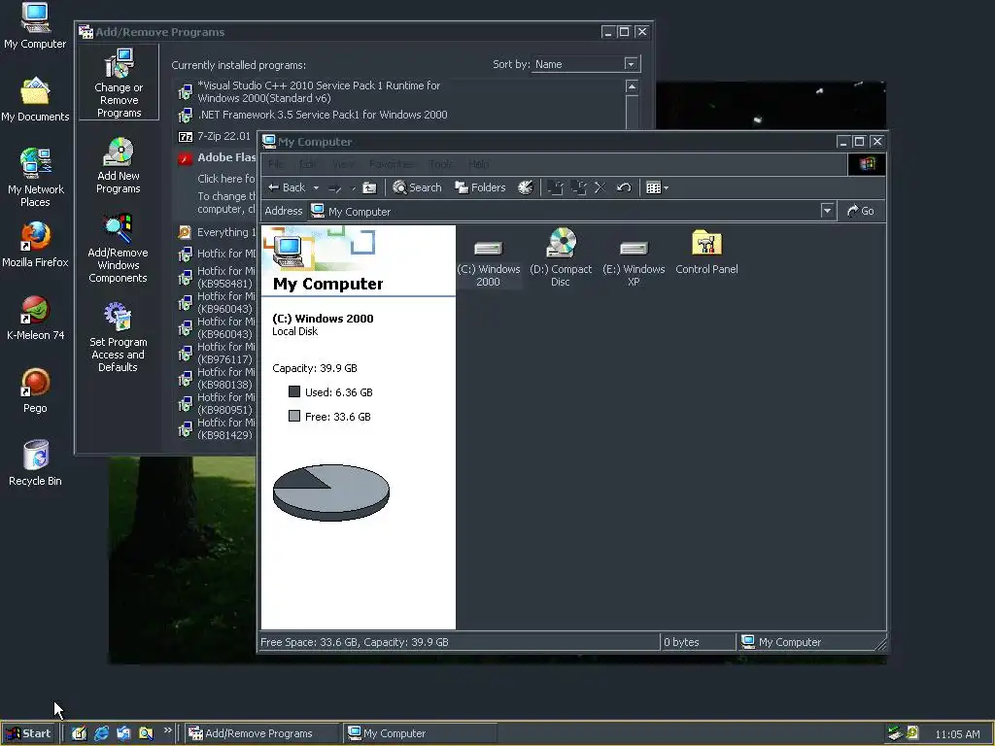Select Pego desktop shortcut
995x746 pixels.
35,390
